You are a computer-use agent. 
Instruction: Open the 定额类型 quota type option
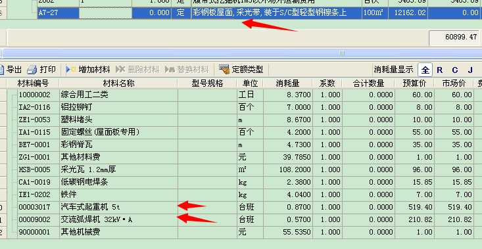tap(241, 70)
